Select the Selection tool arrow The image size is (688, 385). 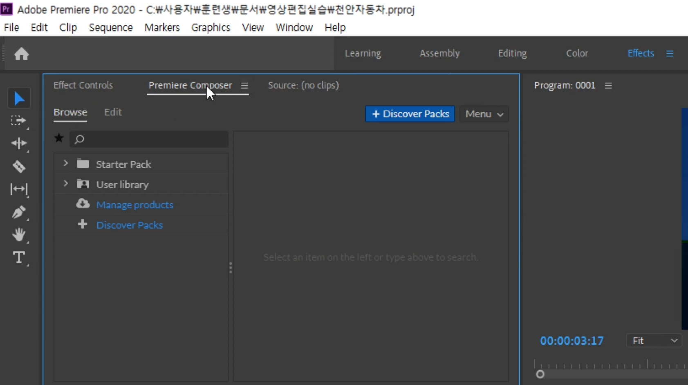click(19, 98)
